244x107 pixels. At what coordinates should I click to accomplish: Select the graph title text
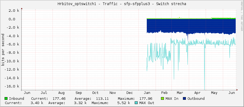click(122, 4)
